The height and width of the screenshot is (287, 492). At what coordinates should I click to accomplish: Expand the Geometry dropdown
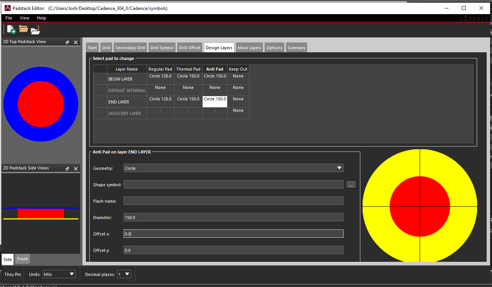234,168
